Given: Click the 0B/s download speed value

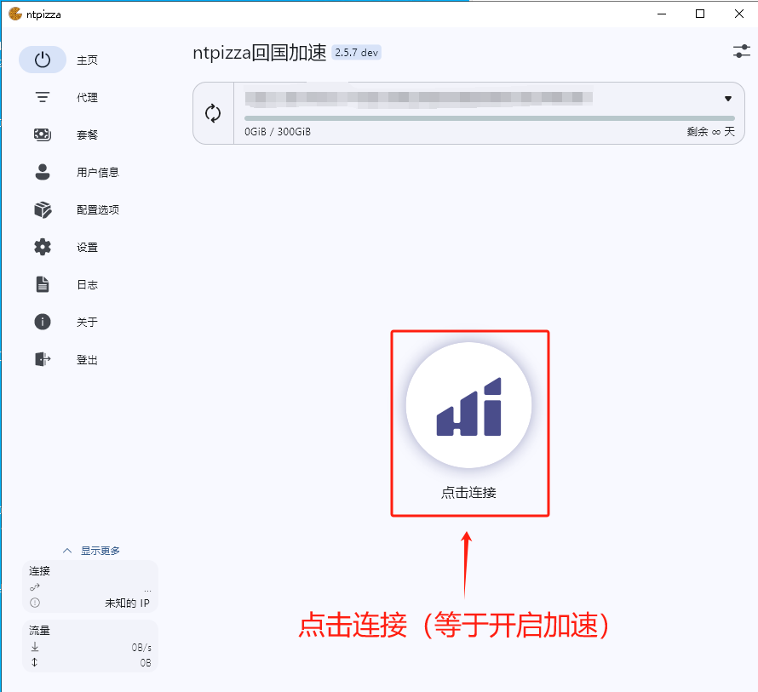Looking at the screenshot, I should [x=141, y=647].
